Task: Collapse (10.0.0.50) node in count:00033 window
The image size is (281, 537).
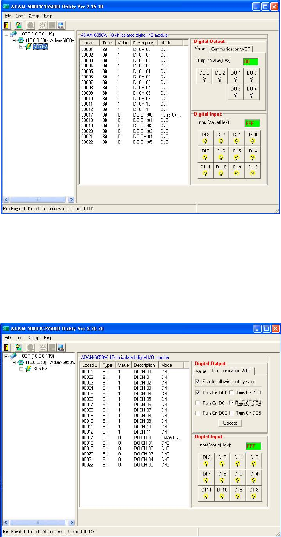Action: (x=14, y=362)
